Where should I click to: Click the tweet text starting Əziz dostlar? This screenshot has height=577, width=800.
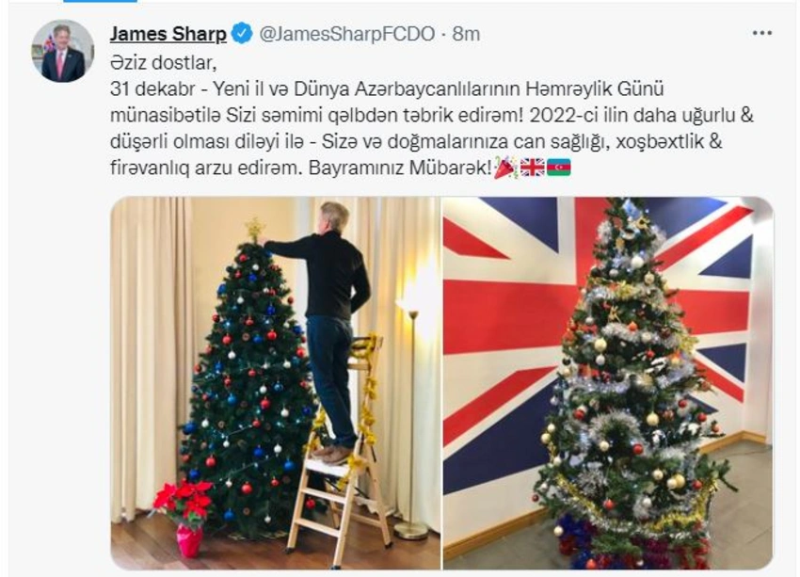pyautogui.click(x=431, y=115)
